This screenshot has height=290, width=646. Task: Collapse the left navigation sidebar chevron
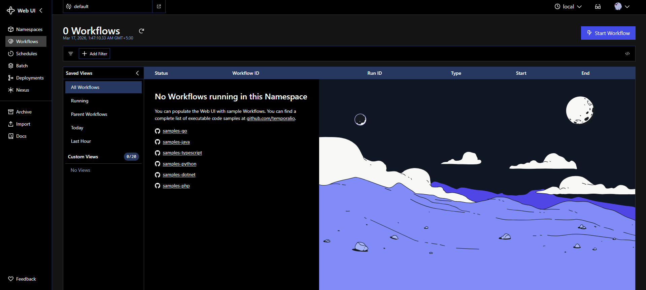click(41, 10)
